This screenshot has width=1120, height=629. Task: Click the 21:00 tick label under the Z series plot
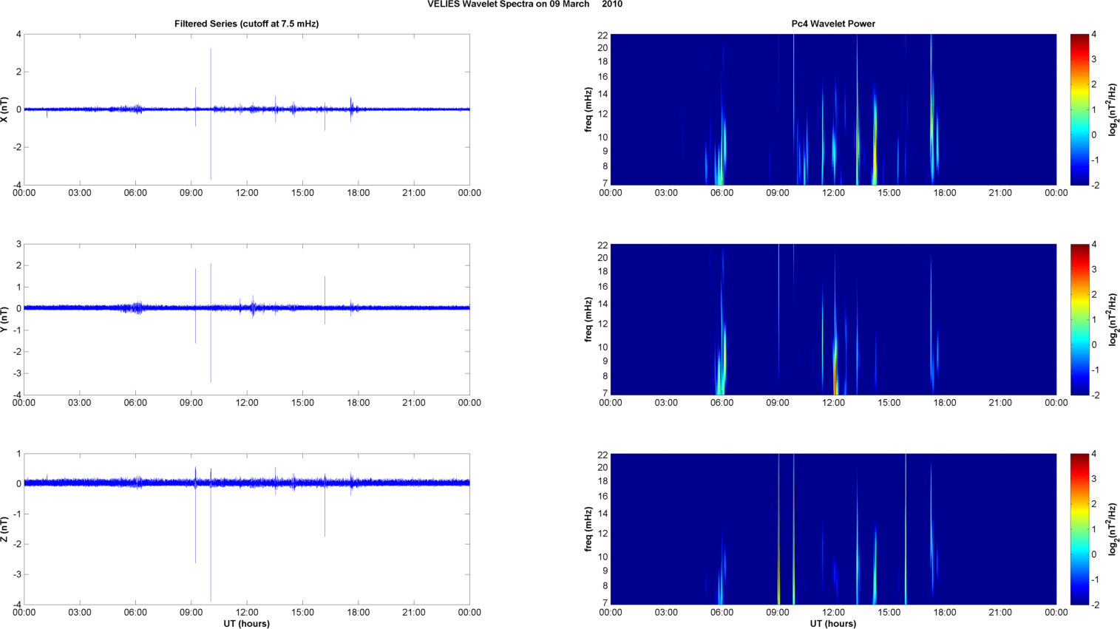[x=414, y=612]
